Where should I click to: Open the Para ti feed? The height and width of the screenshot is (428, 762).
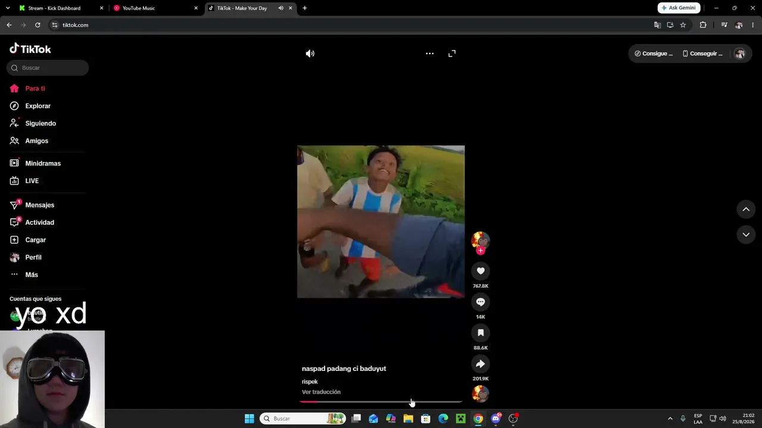pyautogui.click(x=35, y=89)
